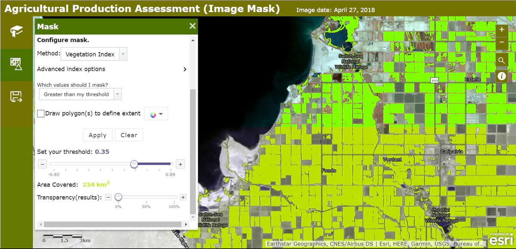Click the Image date April 27, 2018 text
Image resolution: width=516 pixels, height=249 pixels.
[335, 10]
